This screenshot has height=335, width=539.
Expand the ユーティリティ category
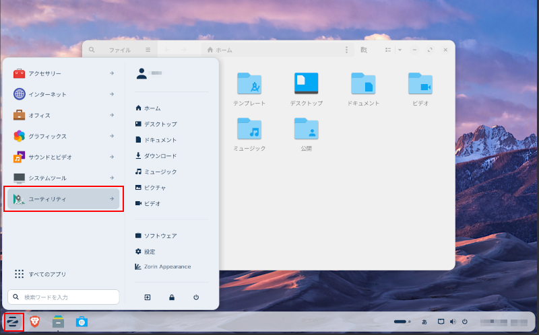pyautogui.click(x=63, y=198)
